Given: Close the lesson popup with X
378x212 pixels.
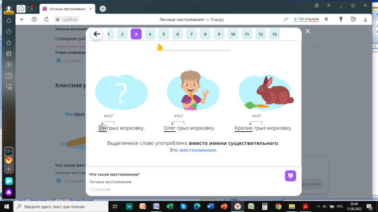Looking at the screenshot, I should pos(308,31).
